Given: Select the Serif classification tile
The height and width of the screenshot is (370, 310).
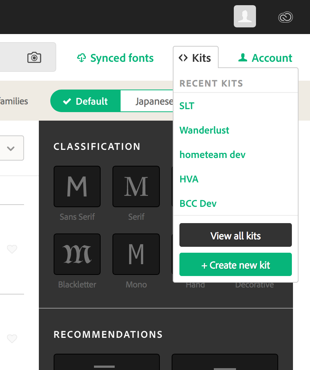Looking at the screenshot, I should 136,186.
